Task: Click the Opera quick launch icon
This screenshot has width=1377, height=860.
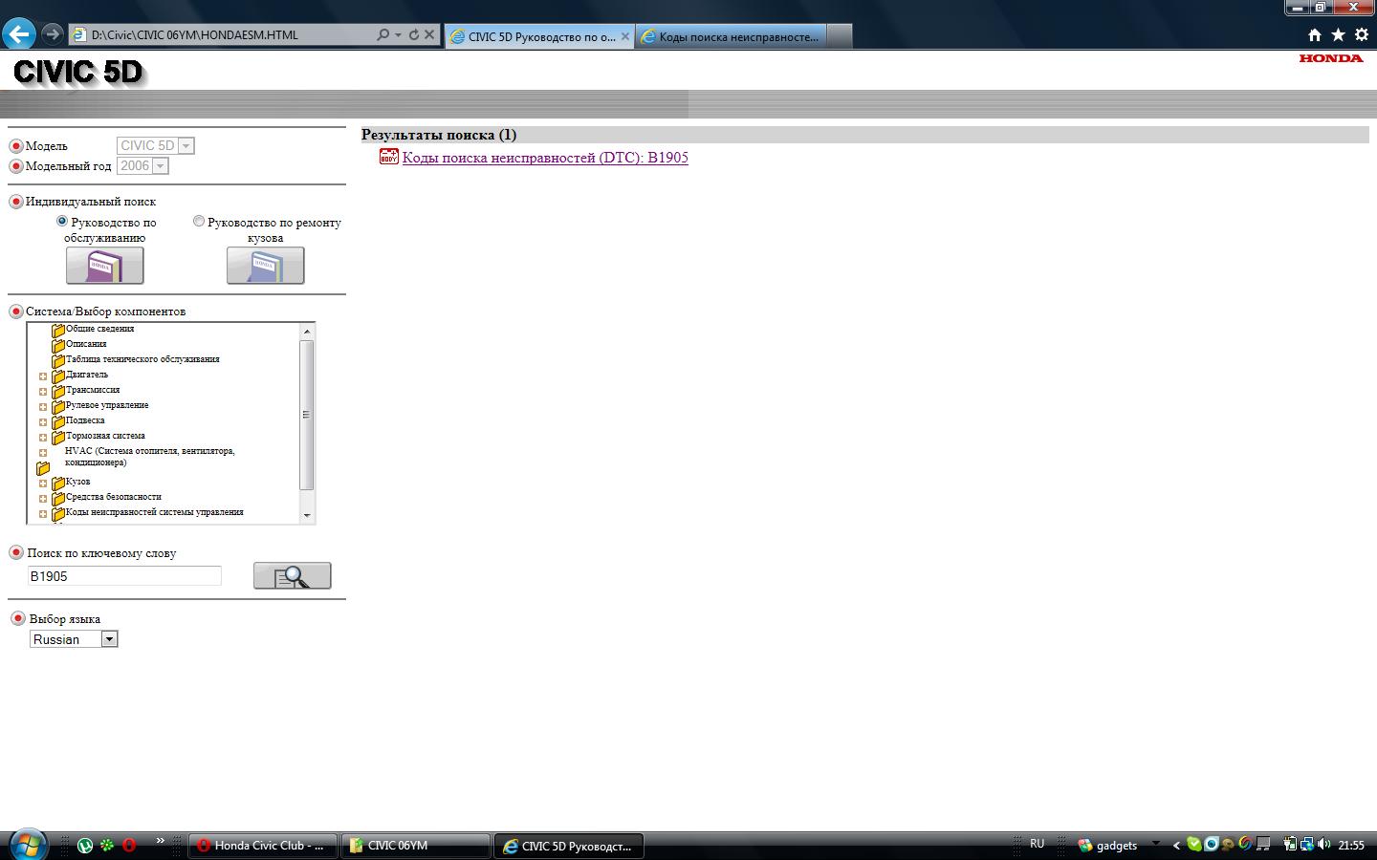Action: coord(129,845)
